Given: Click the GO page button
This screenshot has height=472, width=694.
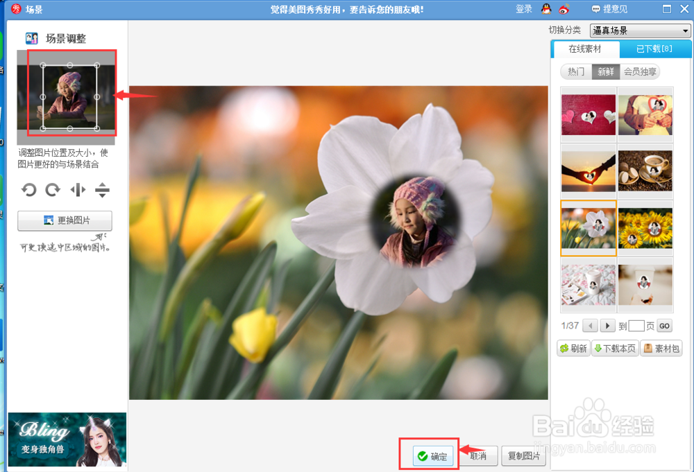Looking at the screenshot, I should pyautogui.click(x=664, y=326).
